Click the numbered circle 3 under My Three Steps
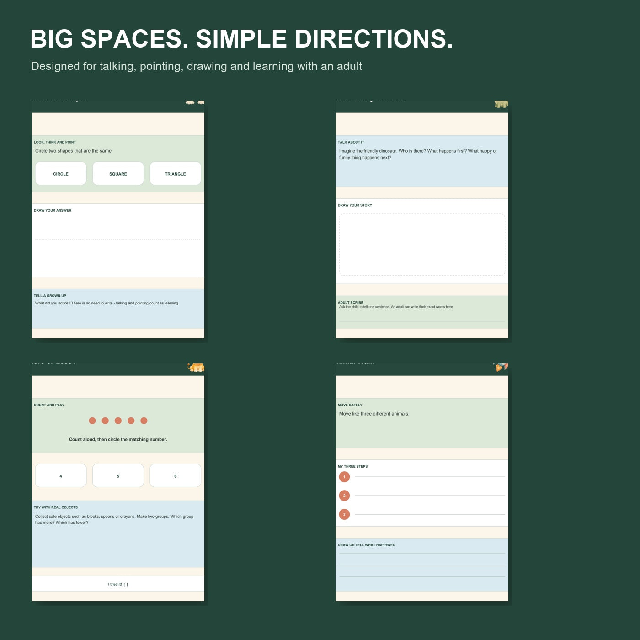Screen dimensions: 640x640 [x=344, y=514]
